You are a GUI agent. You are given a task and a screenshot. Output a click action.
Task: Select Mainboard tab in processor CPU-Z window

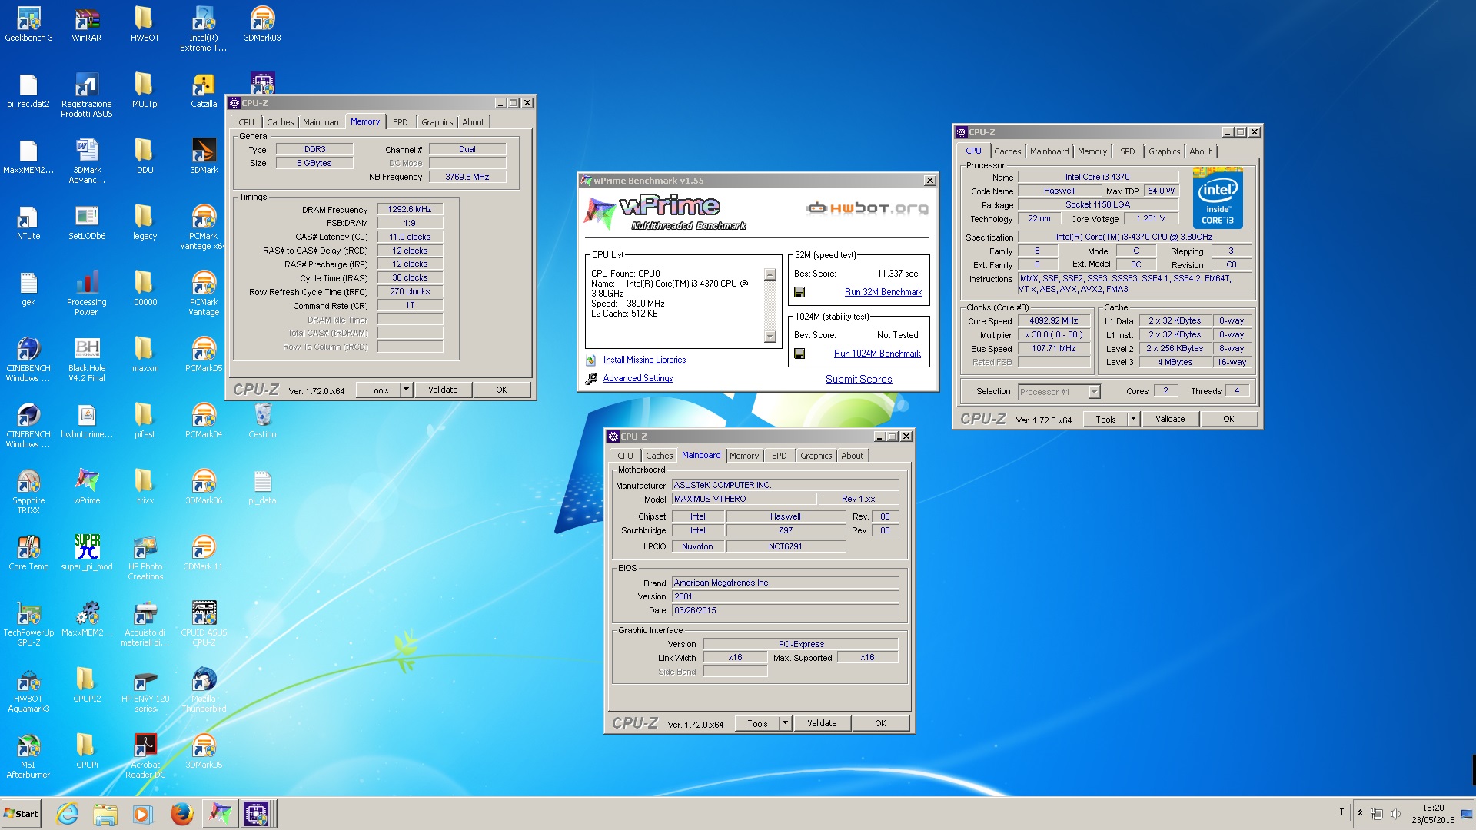pyautogui.click(x=1049, y=151)
